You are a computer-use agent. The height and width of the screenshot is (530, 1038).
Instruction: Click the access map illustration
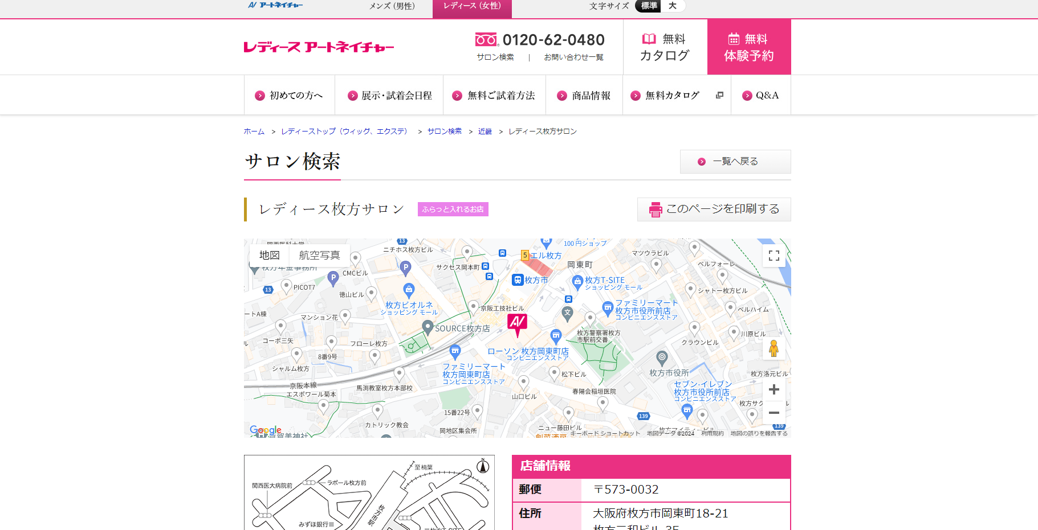pos(369,492)
